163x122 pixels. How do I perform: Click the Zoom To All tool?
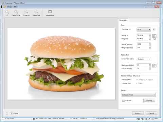coord(16,13)
